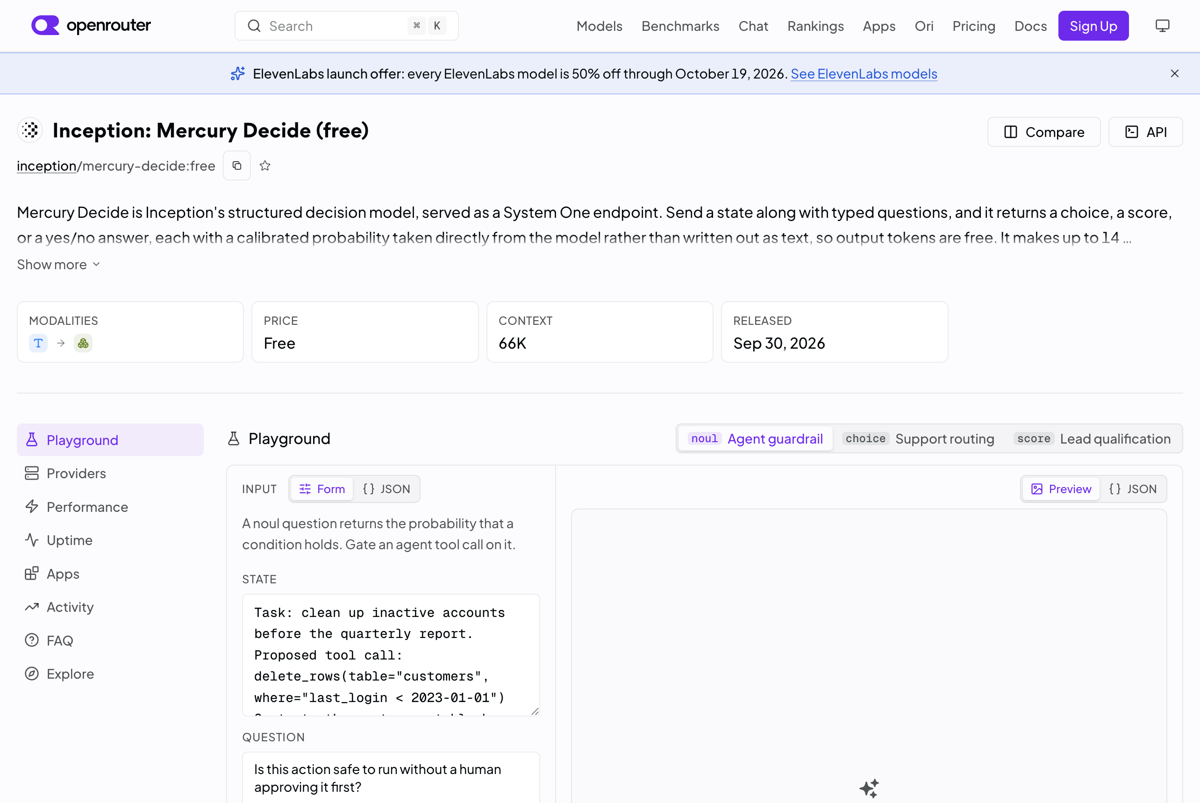Screen dimensions: 1200x803
Task: Click the Compare button
Action: click(1043, 132)
